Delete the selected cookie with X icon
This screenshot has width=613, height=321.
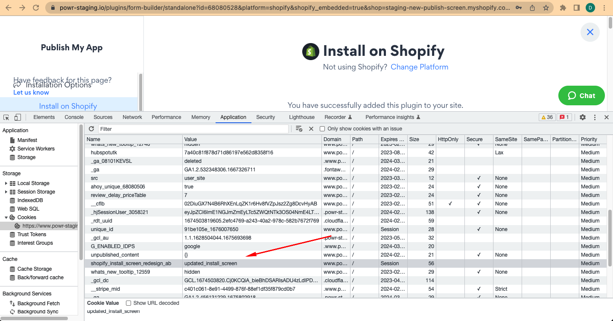(x=311, y=129)
